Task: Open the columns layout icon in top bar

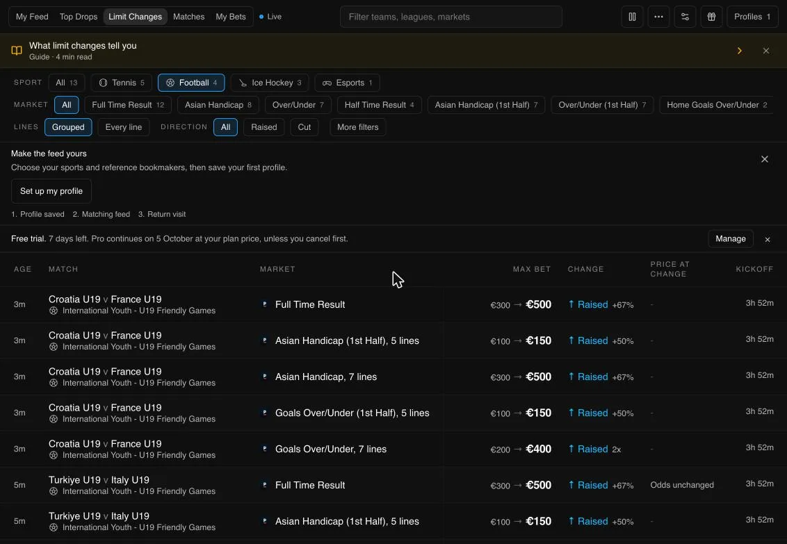Action: coord(632,17)
